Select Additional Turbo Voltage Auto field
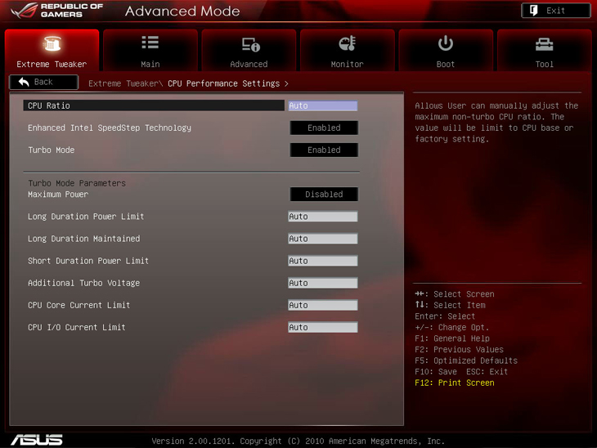Screen dimensions: 597x448 pos(322,283)
